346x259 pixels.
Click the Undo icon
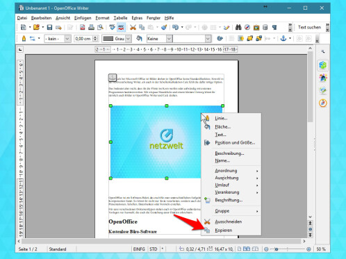click(x=175, y=27)
